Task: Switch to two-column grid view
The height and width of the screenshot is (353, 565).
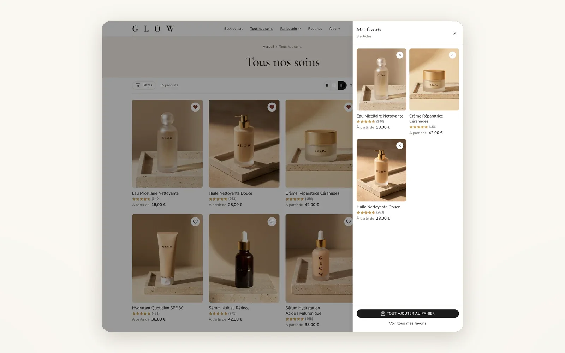Action: (327, 85)
